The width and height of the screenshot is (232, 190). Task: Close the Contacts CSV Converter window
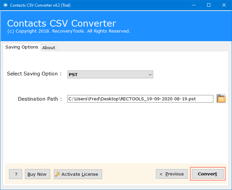pos(224,5)
